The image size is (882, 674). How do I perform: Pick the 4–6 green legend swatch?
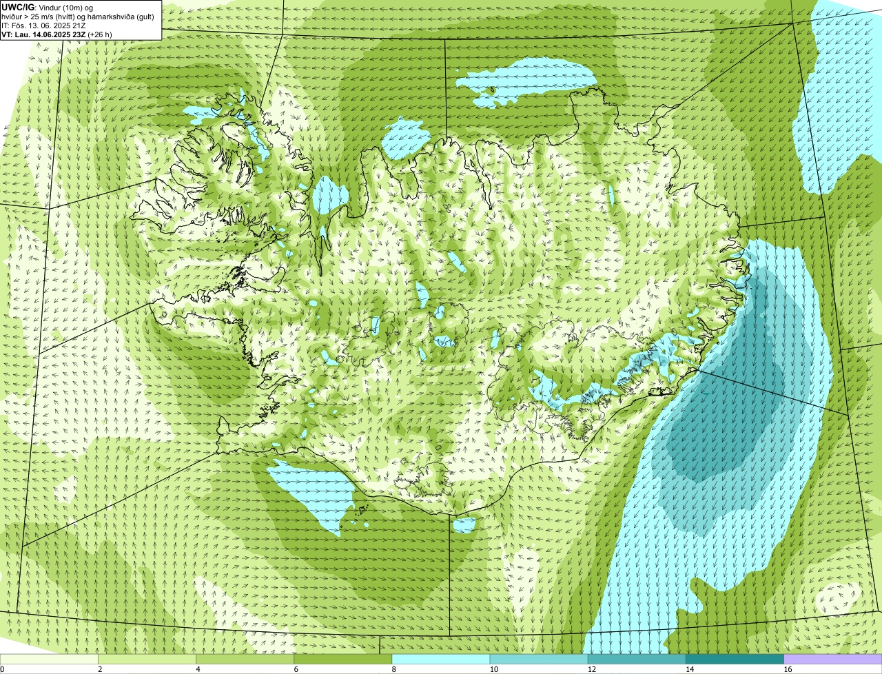(x=245, y=659)
